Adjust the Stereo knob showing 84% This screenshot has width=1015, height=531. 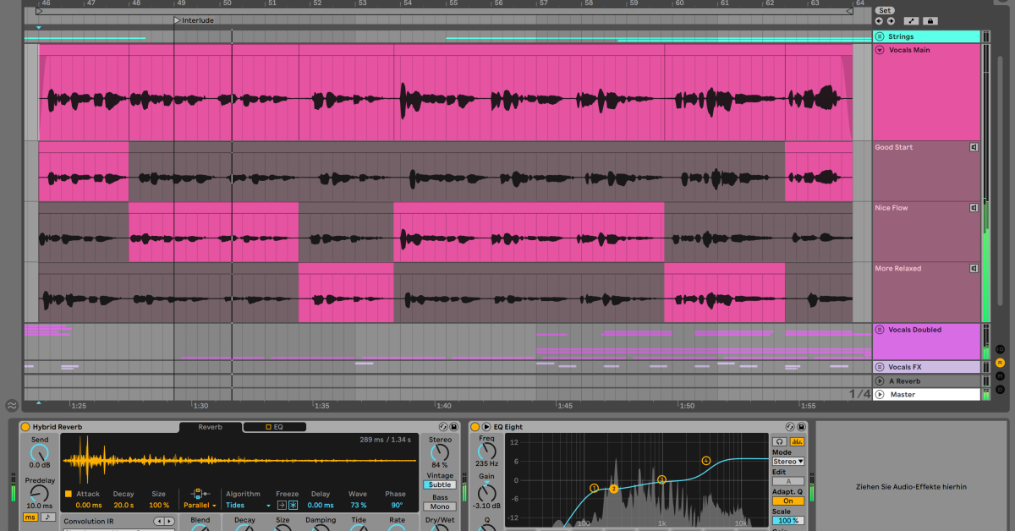pyautogui.click(x=440, y=452)
